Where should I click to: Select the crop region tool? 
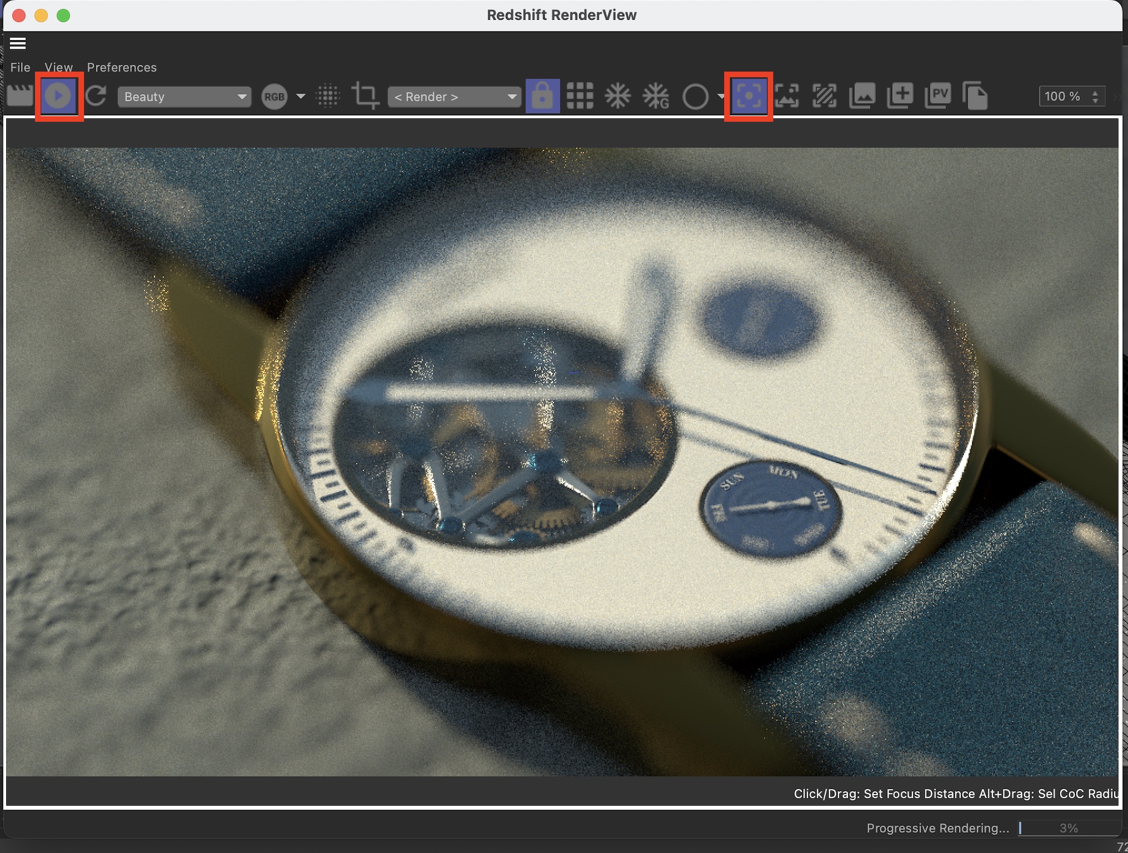click(x=365, y=96)
